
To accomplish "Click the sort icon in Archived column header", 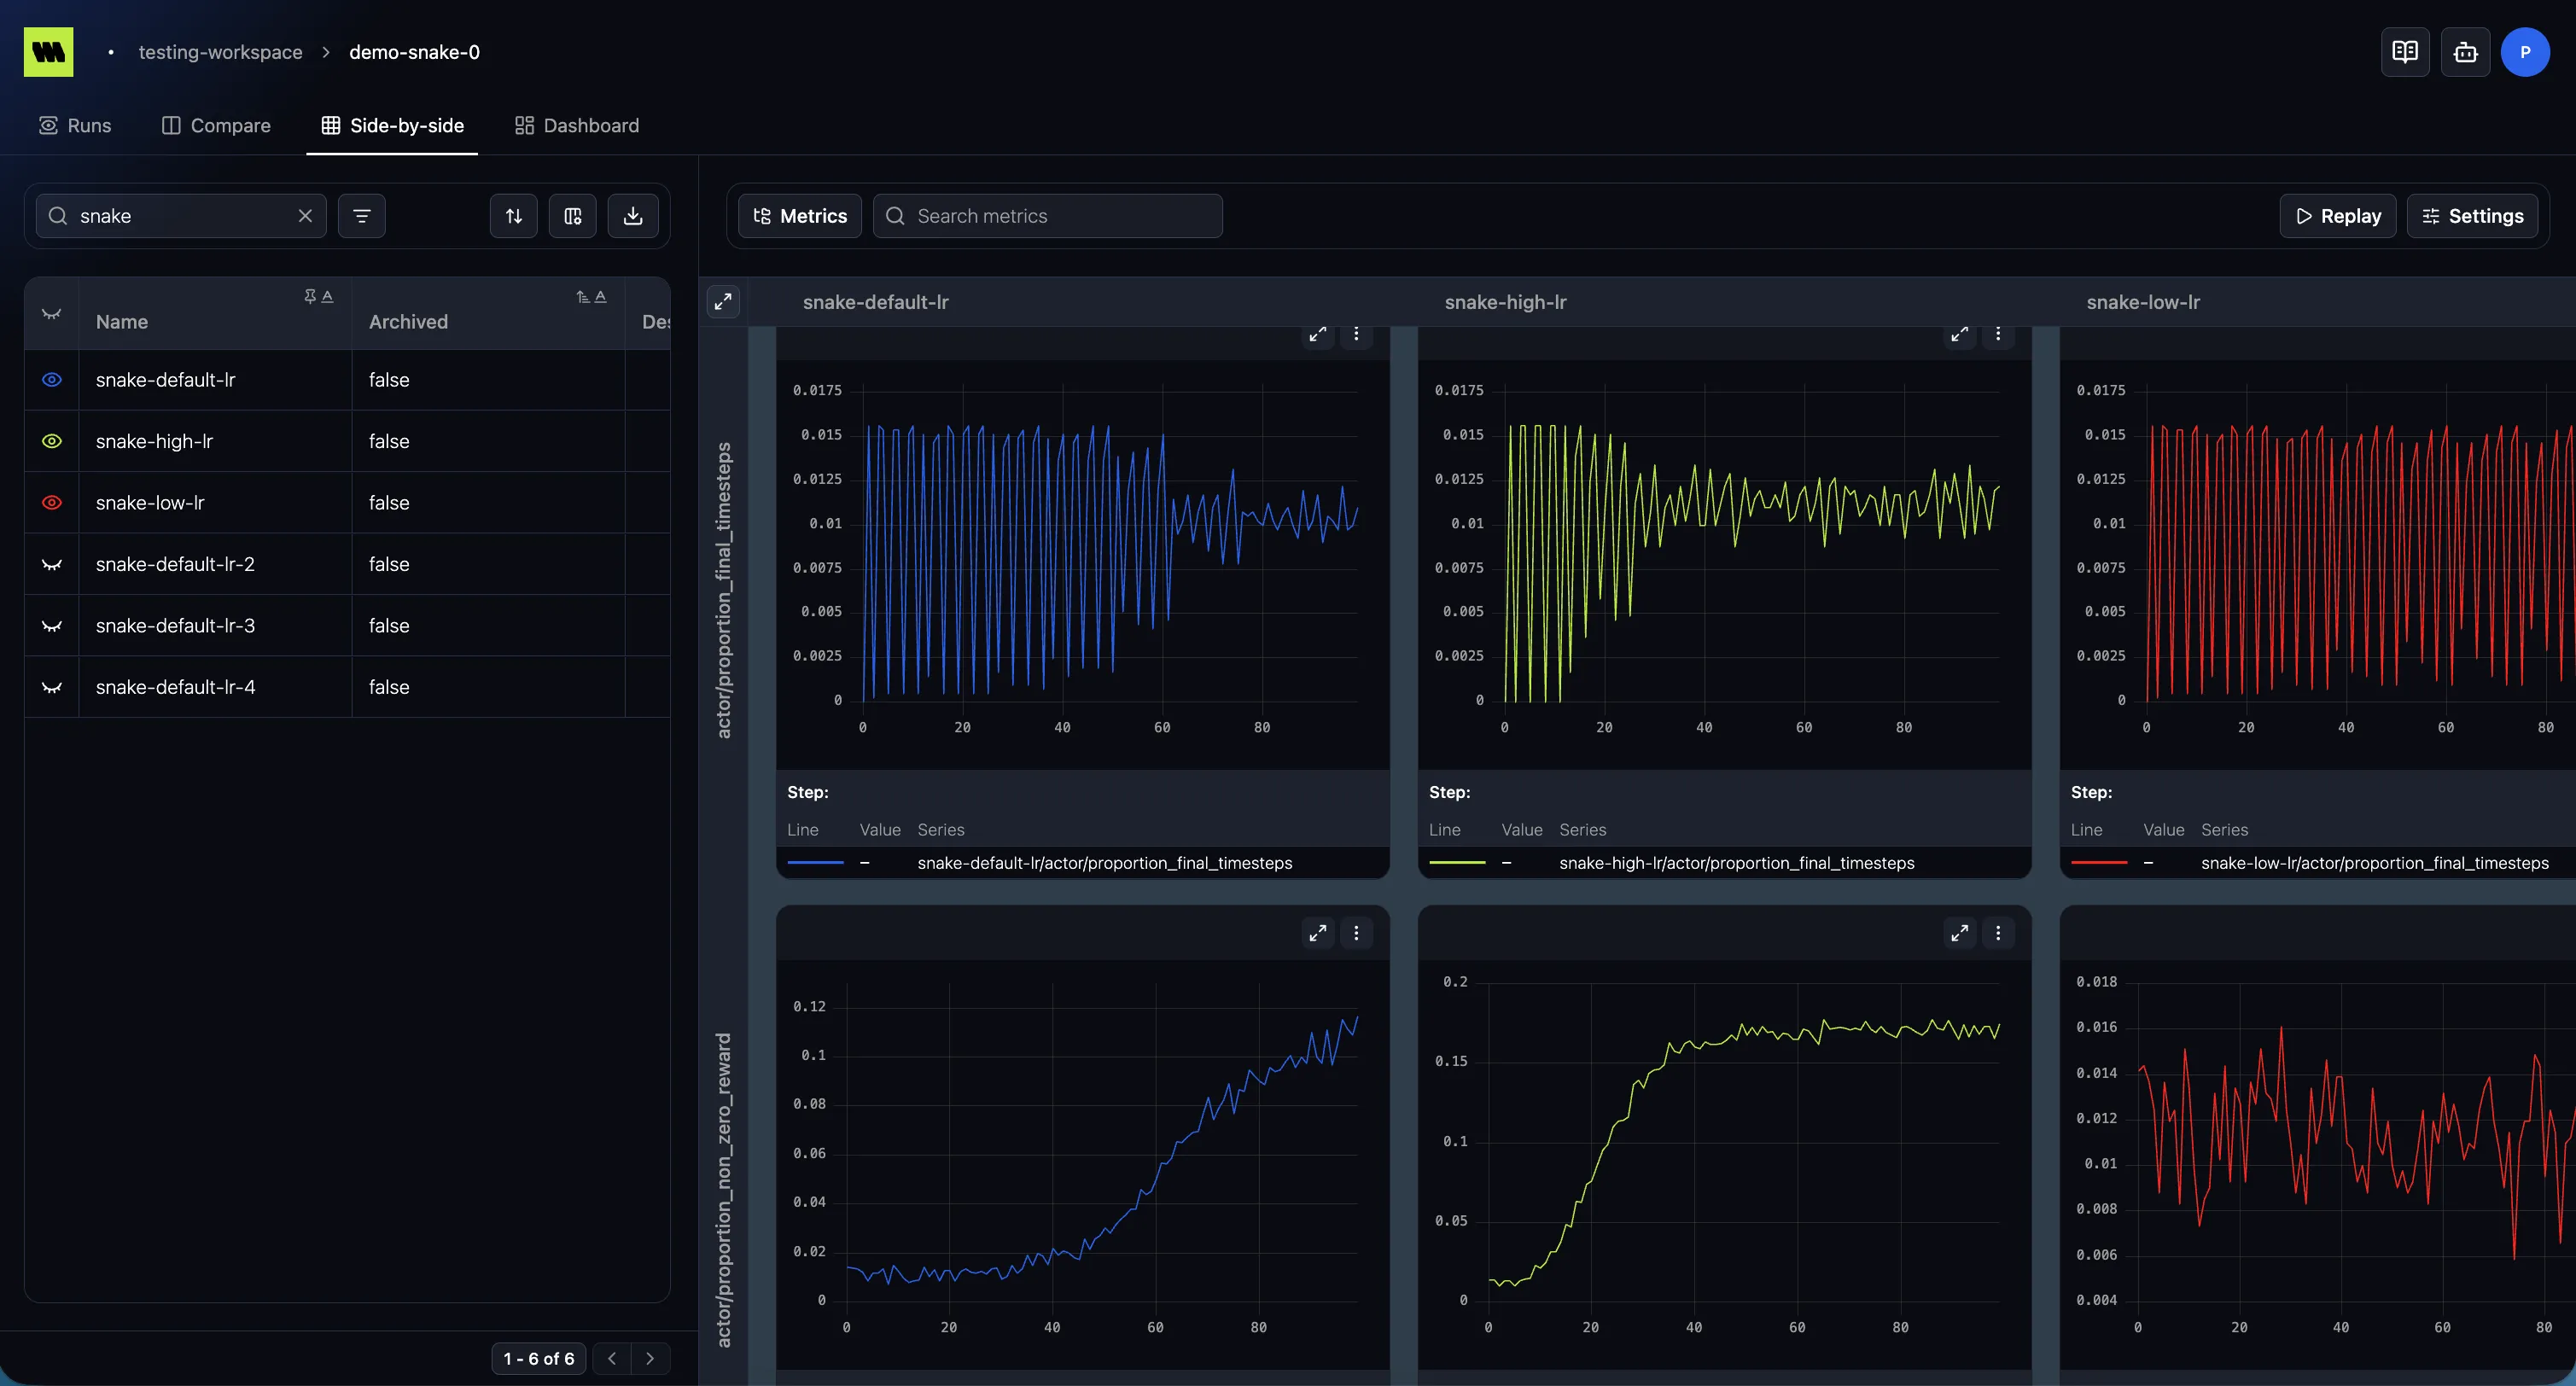I will 583,296.
